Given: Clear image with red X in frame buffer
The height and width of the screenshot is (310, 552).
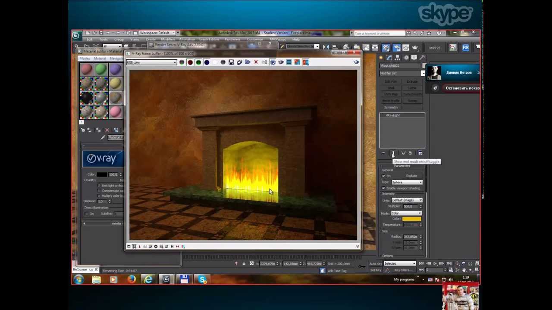Looking at the screenshot, I should [256, 62].
